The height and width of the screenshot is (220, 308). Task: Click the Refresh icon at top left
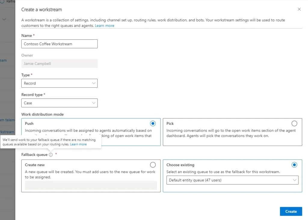[x=2, y=2]
